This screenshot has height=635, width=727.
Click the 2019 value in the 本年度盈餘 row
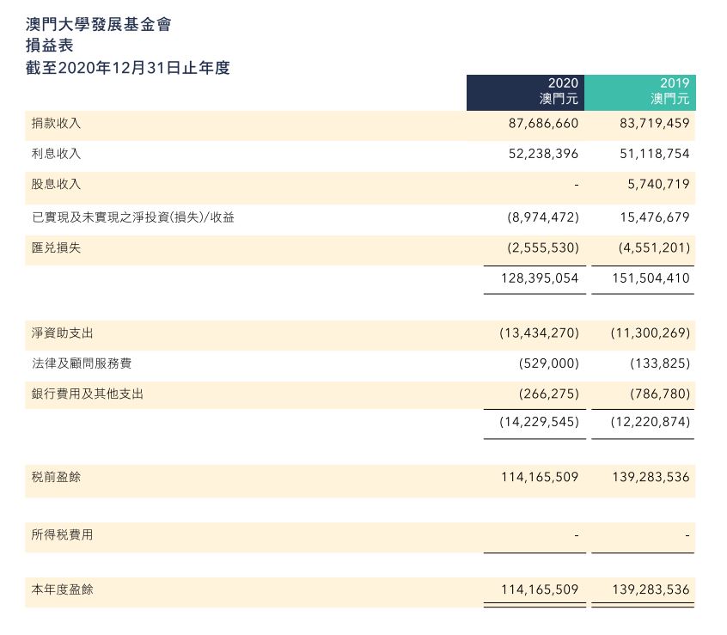pos(651,589)
